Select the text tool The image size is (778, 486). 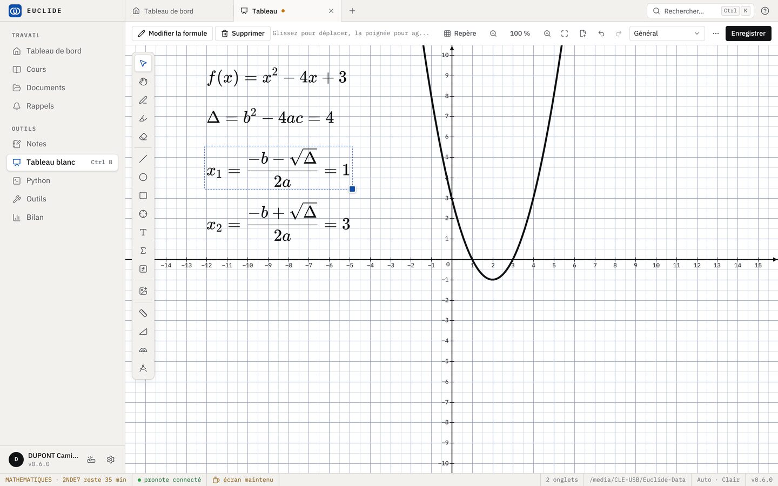click(143, 232)
